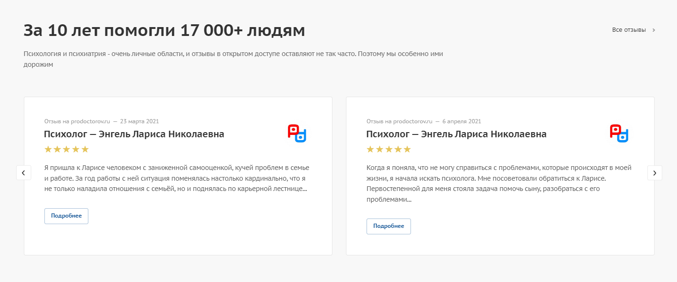677x282 pixels.
Task: Click ProDoctorov logo in the 6 апреля review
Action: pos(619,134)
